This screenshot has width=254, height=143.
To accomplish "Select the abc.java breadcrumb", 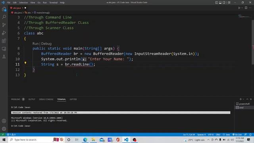I will point(16,12).
